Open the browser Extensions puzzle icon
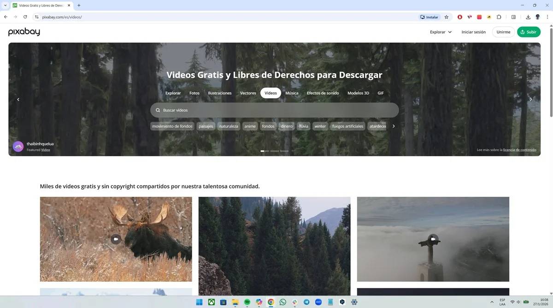 (x=499, y=17)
